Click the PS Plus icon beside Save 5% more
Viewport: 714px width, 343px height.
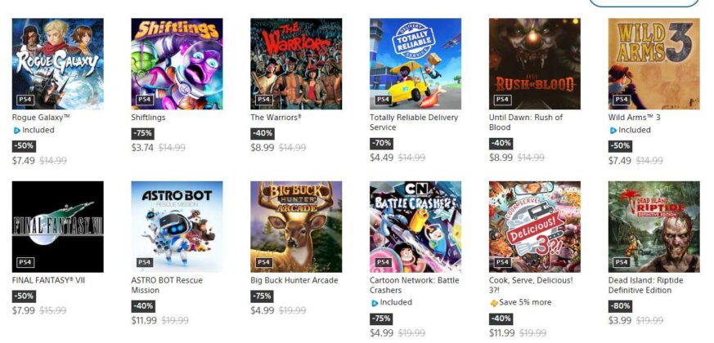pyautogui.click(x=494, y=303)
